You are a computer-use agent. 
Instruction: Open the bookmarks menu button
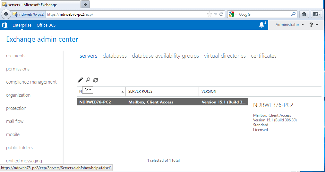[317, 14]
